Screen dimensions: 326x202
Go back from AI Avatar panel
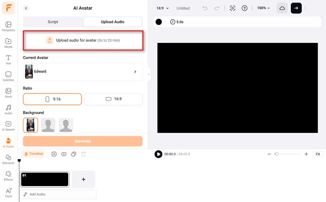pyautogui.click(x=26, y=8)
